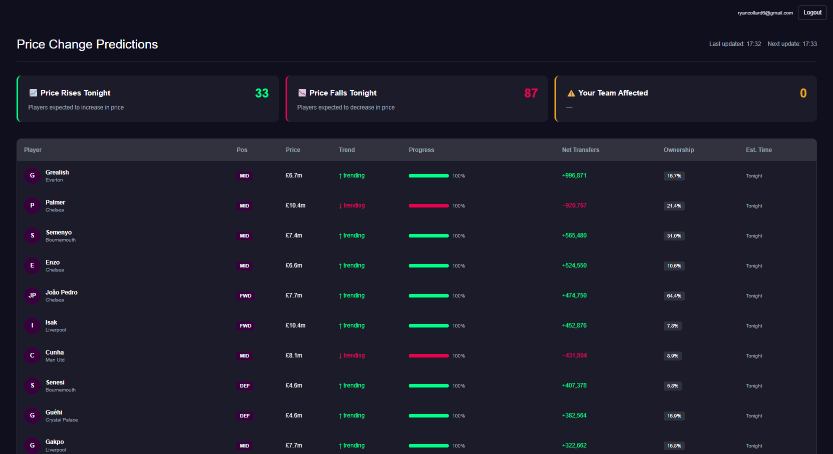Screen dimensions: 833x454
Task: Open the Price Falls Tonight card
Action: 417,99
